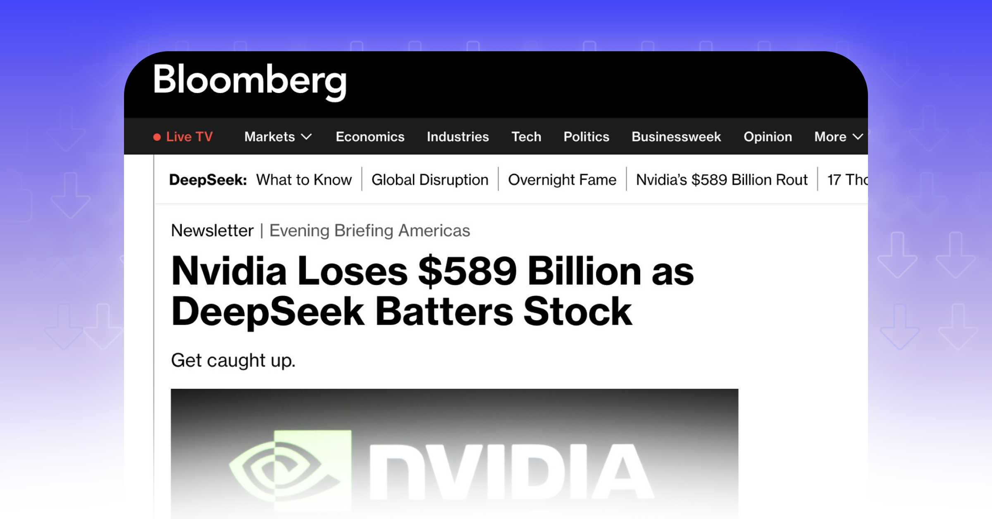This screenshot has height=519, width=992.
Task: Open the Nvidia logo article image
Action: (x=455, y=454)
